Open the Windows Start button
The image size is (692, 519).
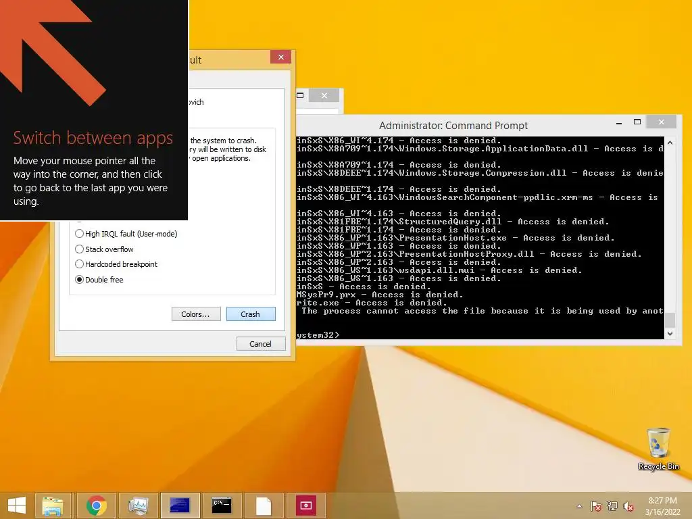pyautogui.click(x=17, y=505)
